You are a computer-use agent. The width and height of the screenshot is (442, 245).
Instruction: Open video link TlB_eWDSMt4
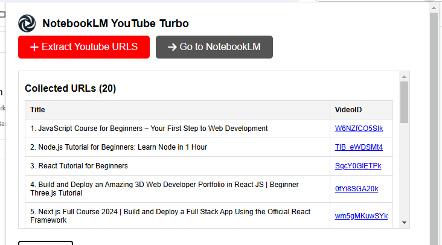(x=359, y=147)
